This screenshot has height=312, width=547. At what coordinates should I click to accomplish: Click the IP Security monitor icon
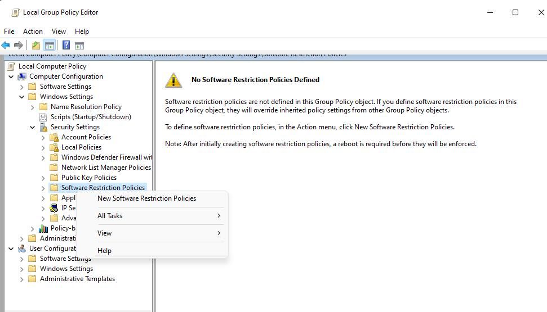pyautogui.click(x=54, y=208)
